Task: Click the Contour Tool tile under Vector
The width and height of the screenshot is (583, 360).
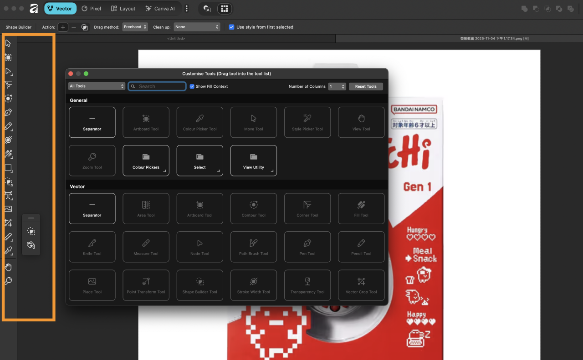Action: 253,208
